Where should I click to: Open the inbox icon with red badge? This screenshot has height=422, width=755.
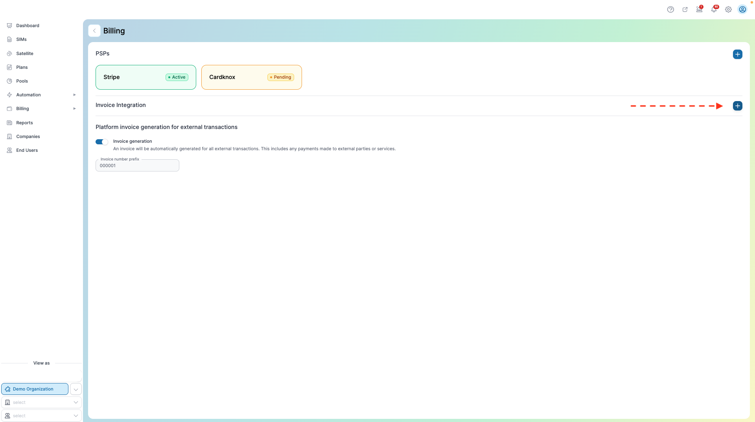pyautogui.click(x=699, y=9)
